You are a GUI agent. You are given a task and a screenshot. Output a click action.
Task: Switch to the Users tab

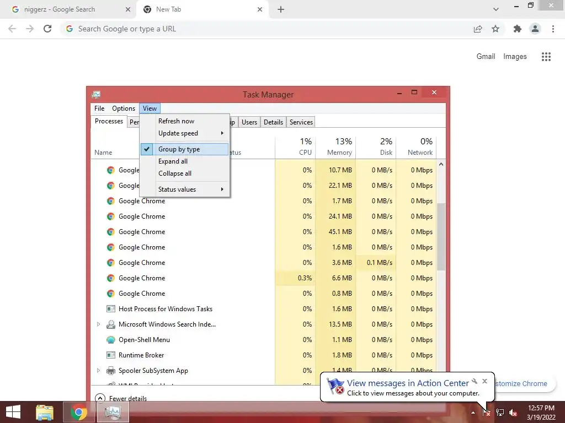[249, 122]
